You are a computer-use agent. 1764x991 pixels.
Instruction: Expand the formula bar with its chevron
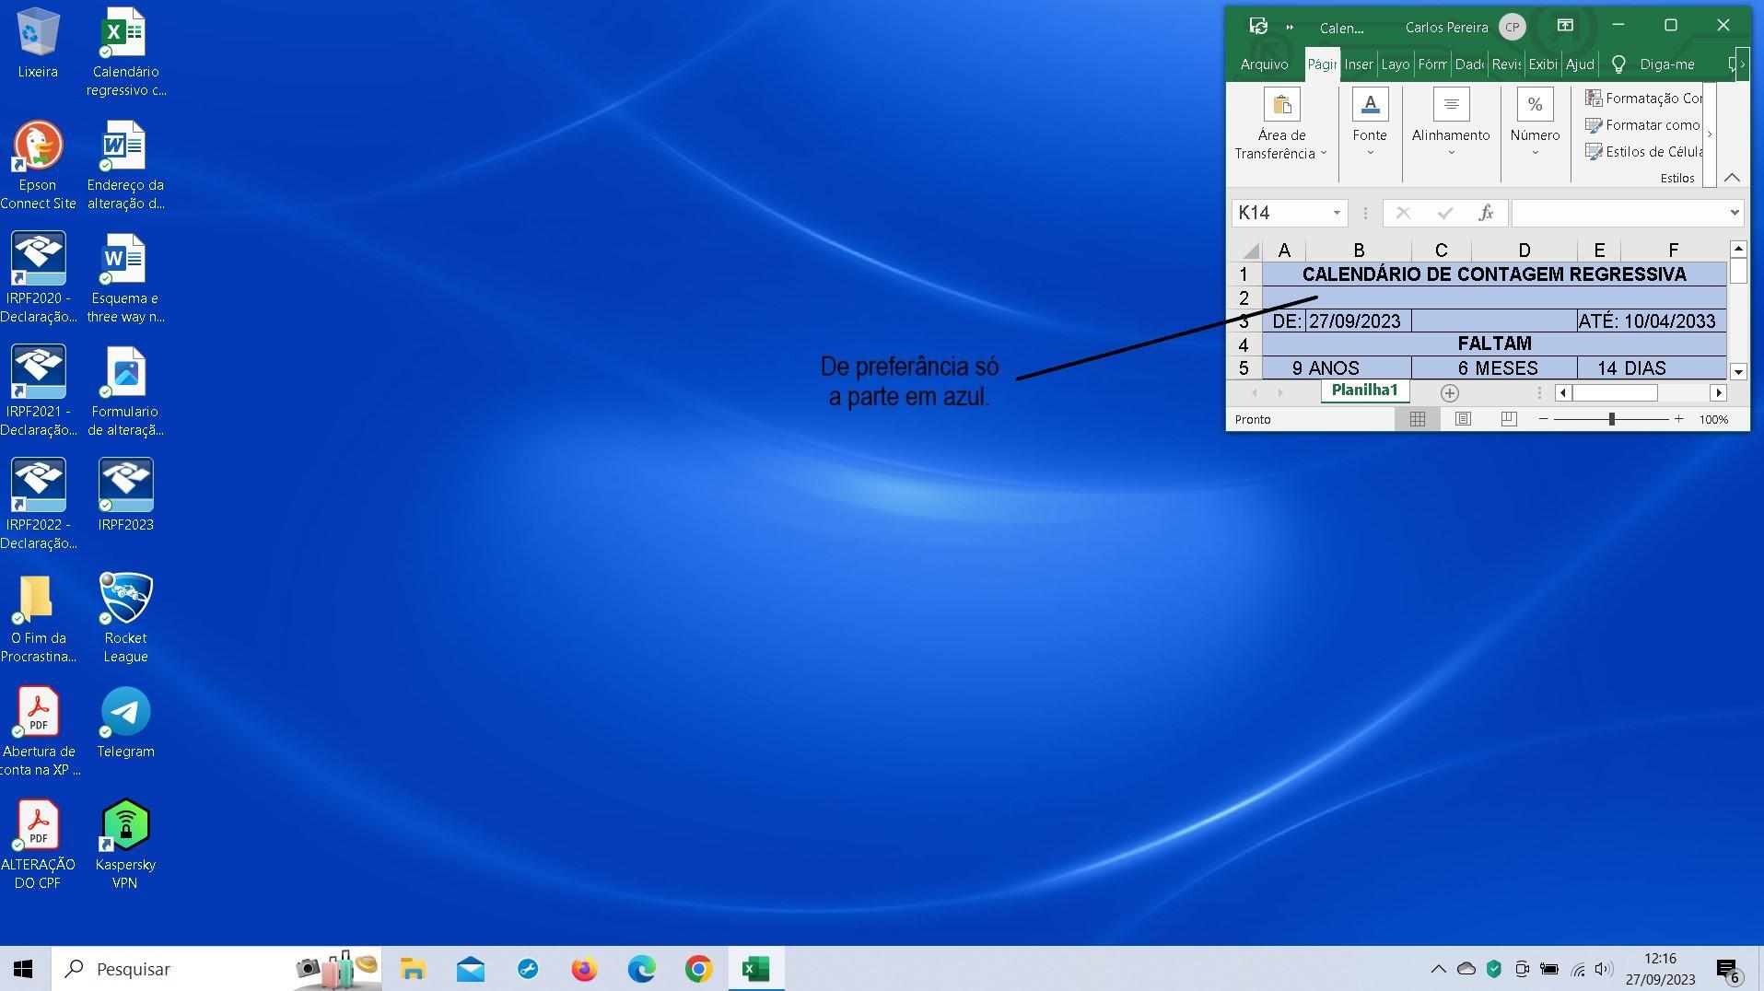[x=1735, y=213]
